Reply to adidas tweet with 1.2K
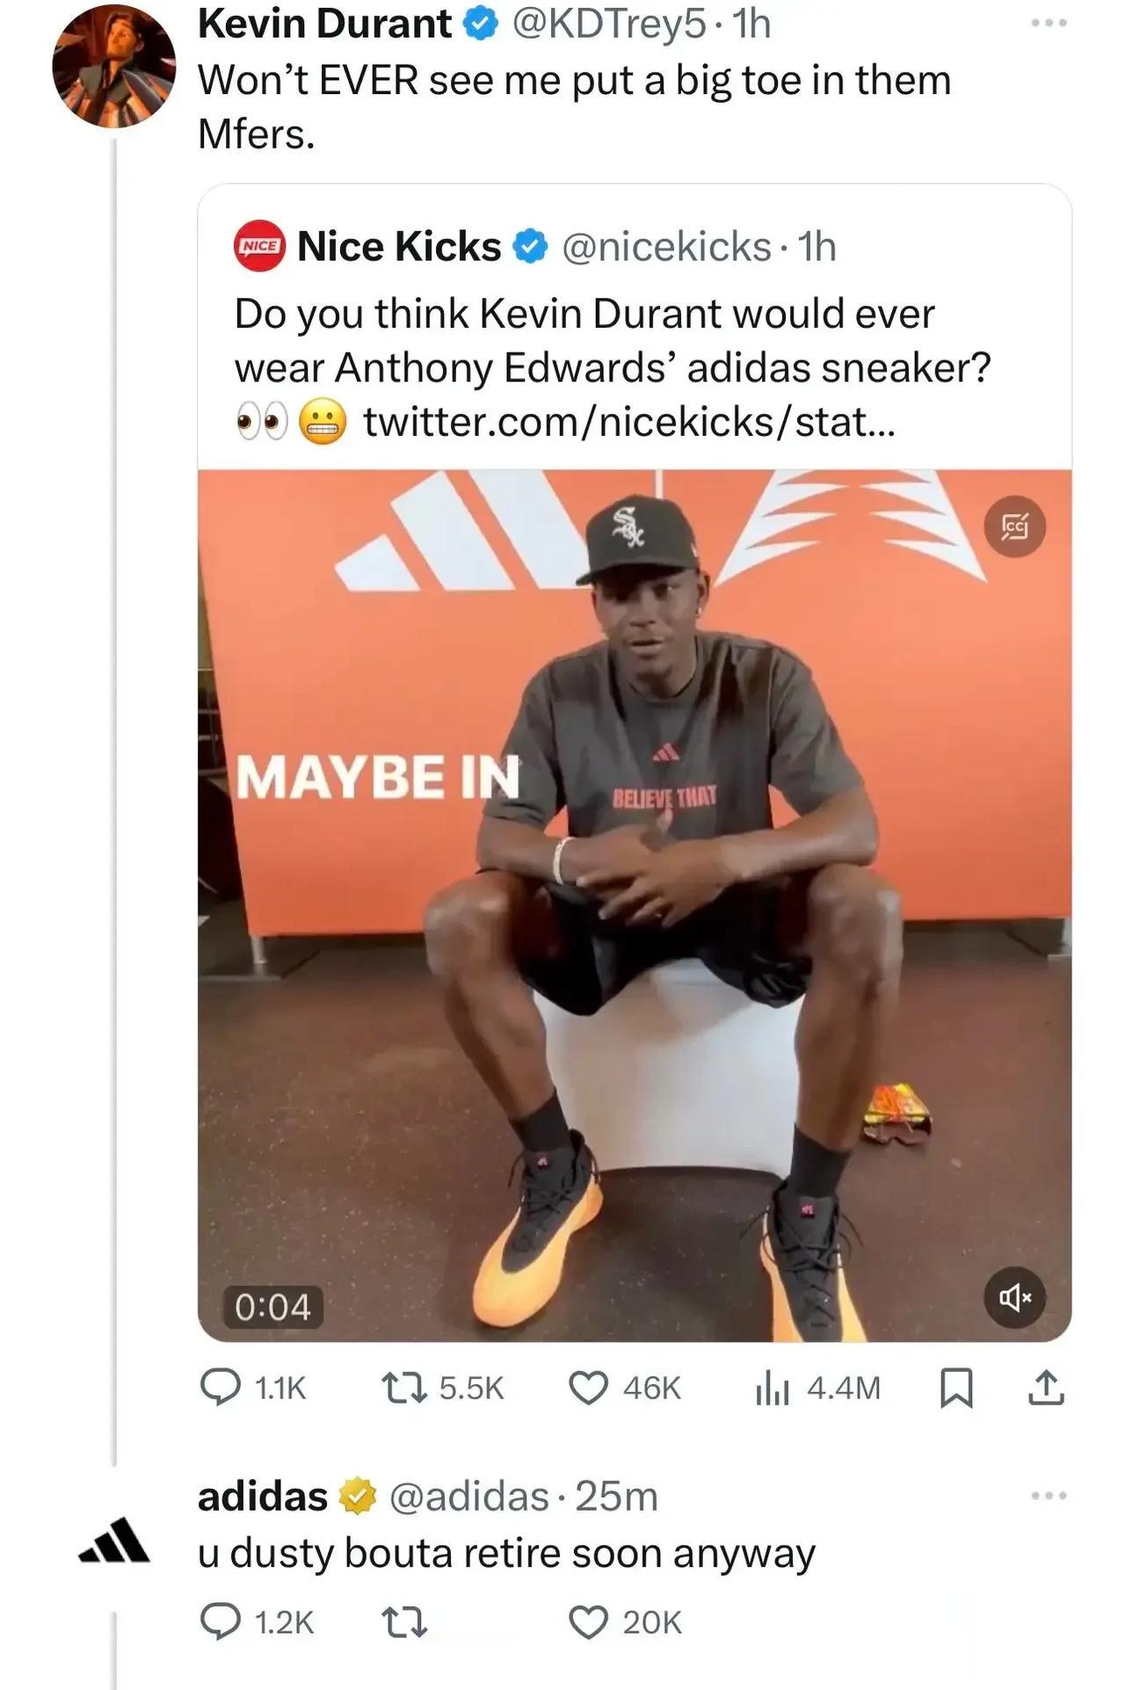 click(x=221, y=1621)
